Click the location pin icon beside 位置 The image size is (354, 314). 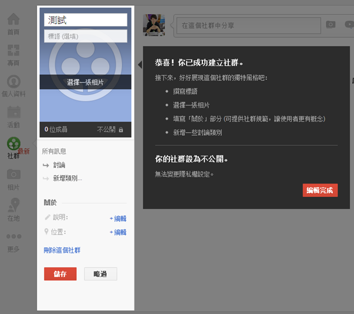tap(46, 231)
